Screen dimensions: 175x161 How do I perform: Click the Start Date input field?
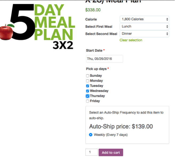[105, 59]
